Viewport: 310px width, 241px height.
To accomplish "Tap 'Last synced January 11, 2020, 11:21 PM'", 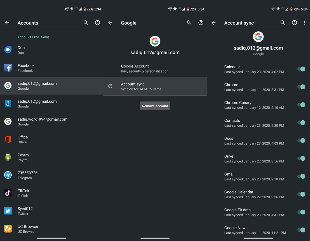I will 255,233.
